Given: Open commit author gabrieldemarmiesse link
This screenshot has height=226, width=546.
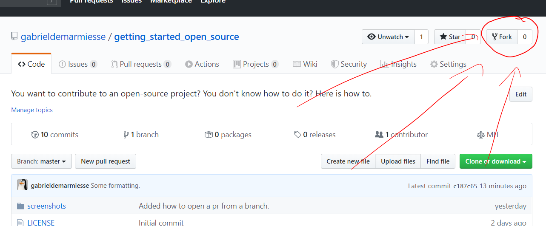Looking at the screenshot, I should tap(60, 186).
